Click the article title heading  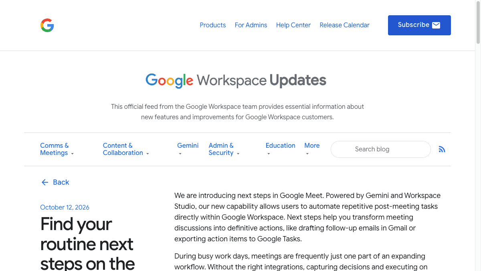click(87, 243)
